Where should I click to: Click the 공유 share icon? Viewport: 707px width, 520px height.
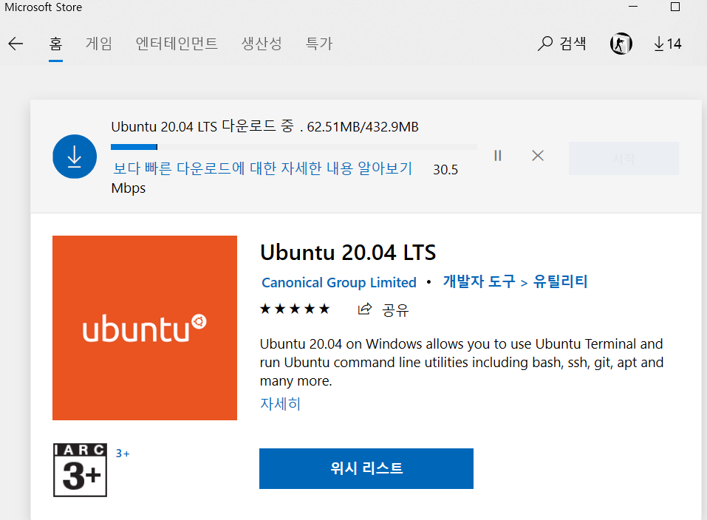tap(364, 309)
